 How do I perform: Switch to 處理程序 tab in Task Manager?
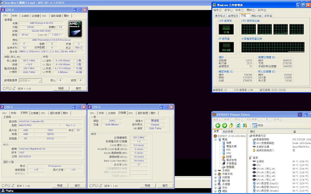click(x=233, y=16)
